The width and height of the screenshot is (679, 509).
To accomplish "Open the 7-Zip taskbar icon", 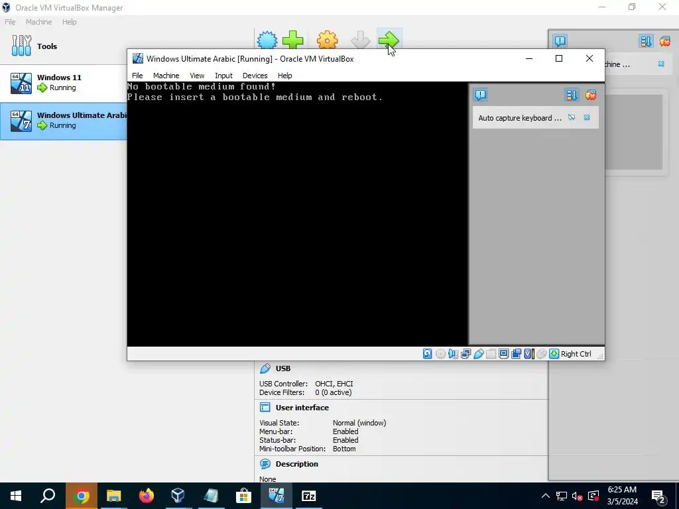I will click(x=308, y=496).
